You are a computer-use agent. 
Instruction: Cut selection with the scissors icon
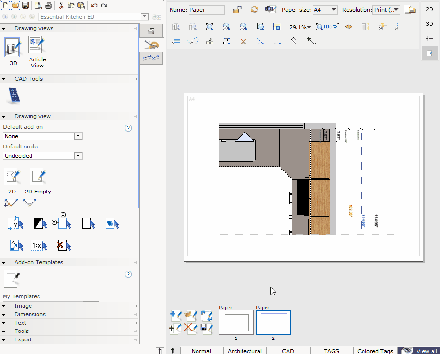tap(61, 5)
